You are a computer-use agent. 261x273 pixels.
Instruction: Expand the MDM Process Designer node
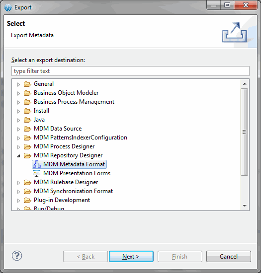tap(18, 147)
